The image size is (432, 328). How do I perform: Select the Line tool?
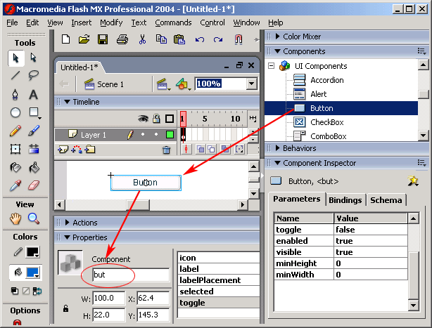pyautogui.click(x=15, y=75)
